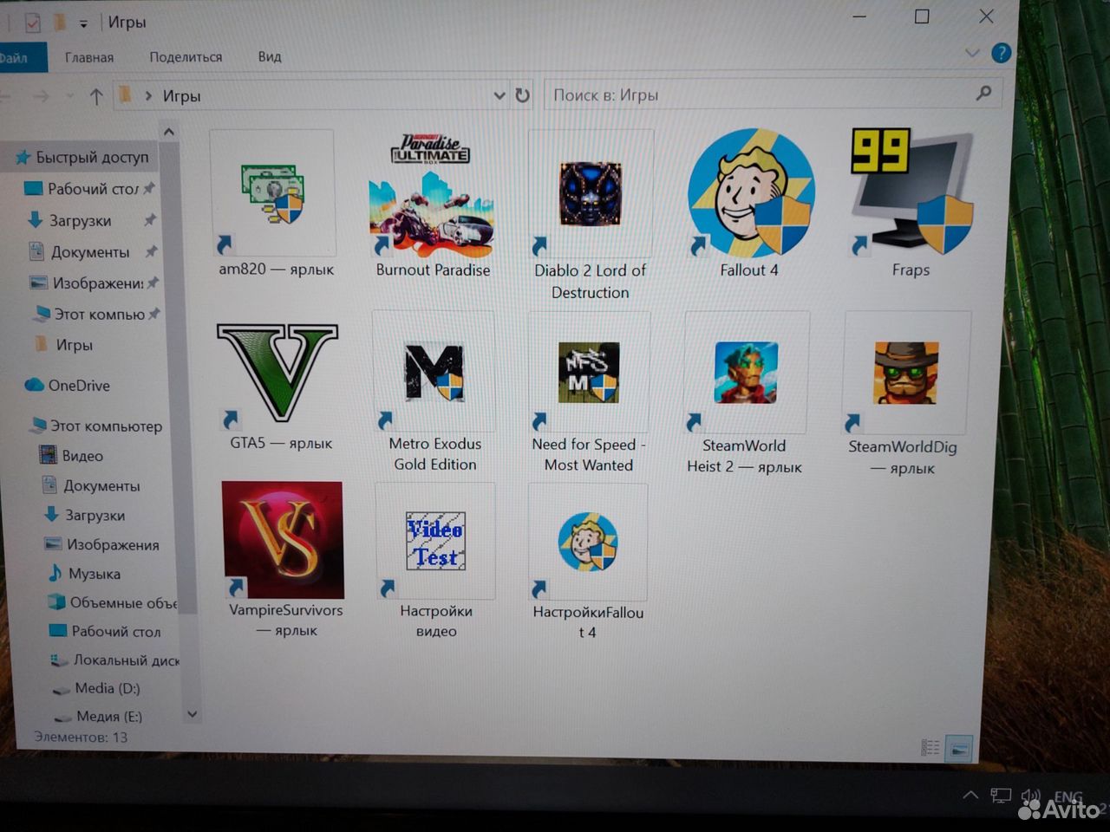Select Need for Speed Most Wanted icon

[x=588, y=373]
